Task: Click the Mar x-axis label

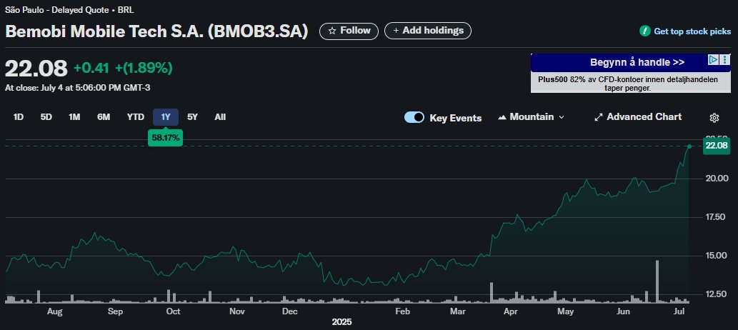Action: coord(457,311)
